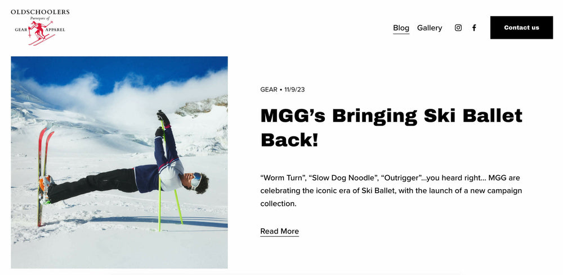This screenshot has width=563, height=275.
Task: Click the Purveyors of tagline in the logo
Action: 39,18
